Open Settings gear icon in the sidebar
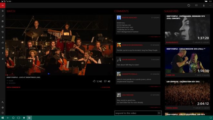 coord(3,107)
